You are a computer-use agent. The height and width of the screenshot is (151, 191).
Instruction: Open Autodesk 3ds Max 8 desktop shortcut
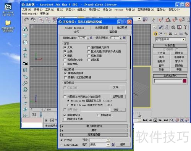click(8, 10)
